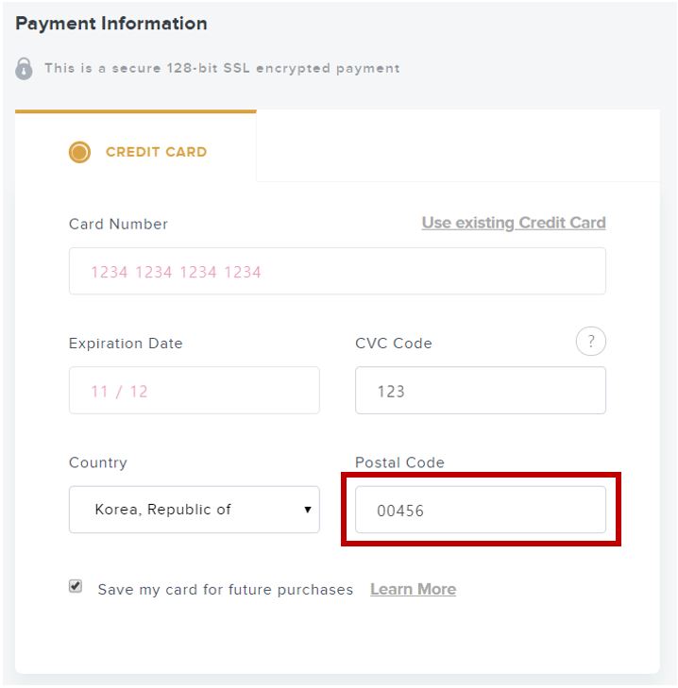Open the Learn More link
The image size is (678, 688).
coord(414,589)
